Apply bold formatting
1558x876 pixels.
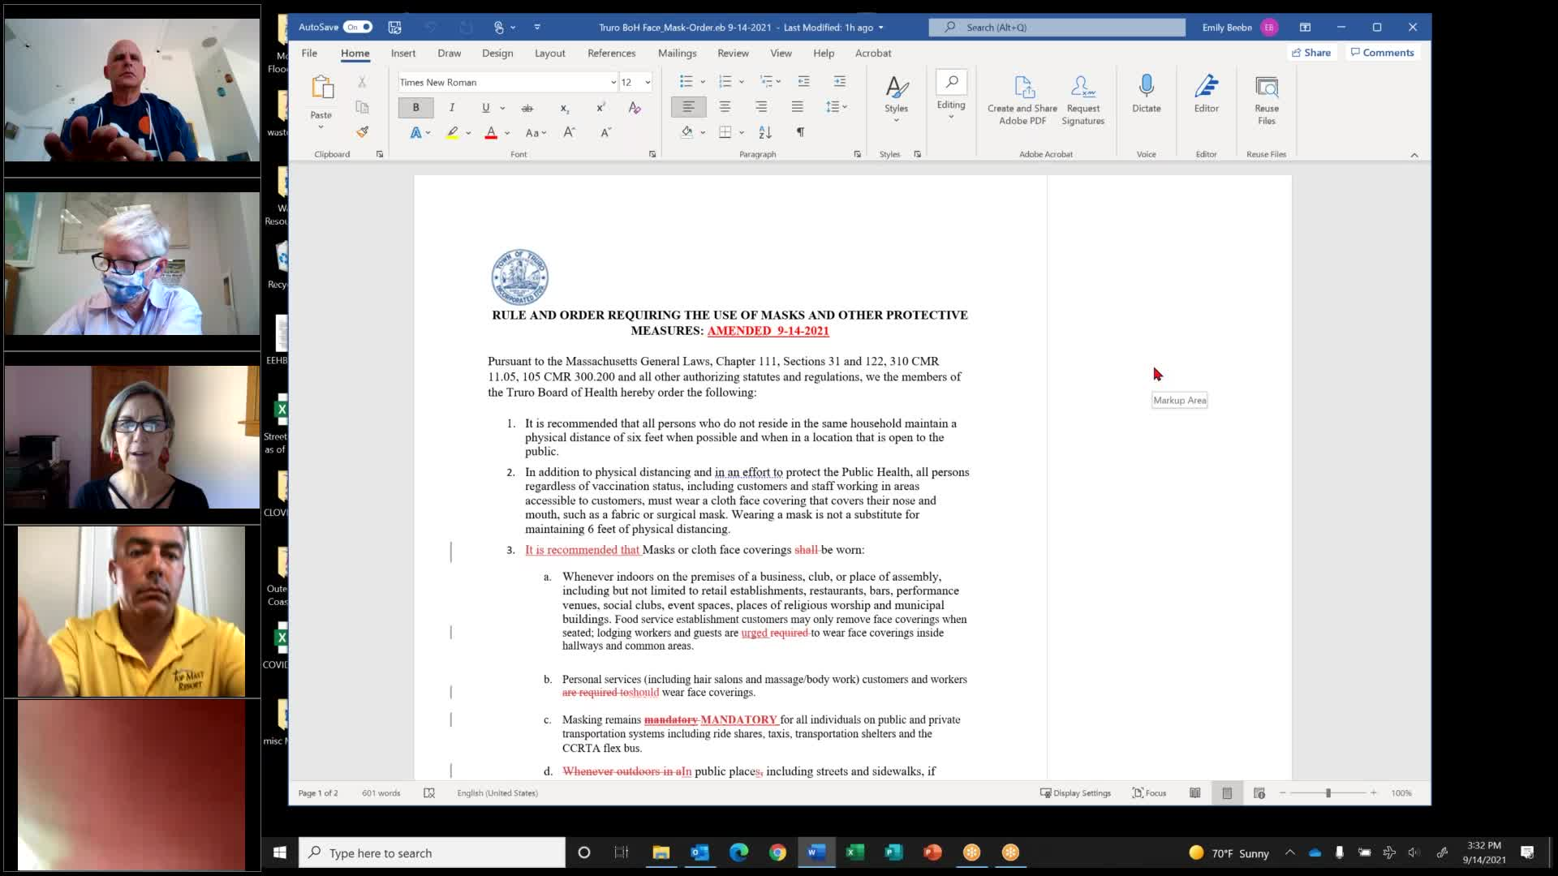coord(415,107)
